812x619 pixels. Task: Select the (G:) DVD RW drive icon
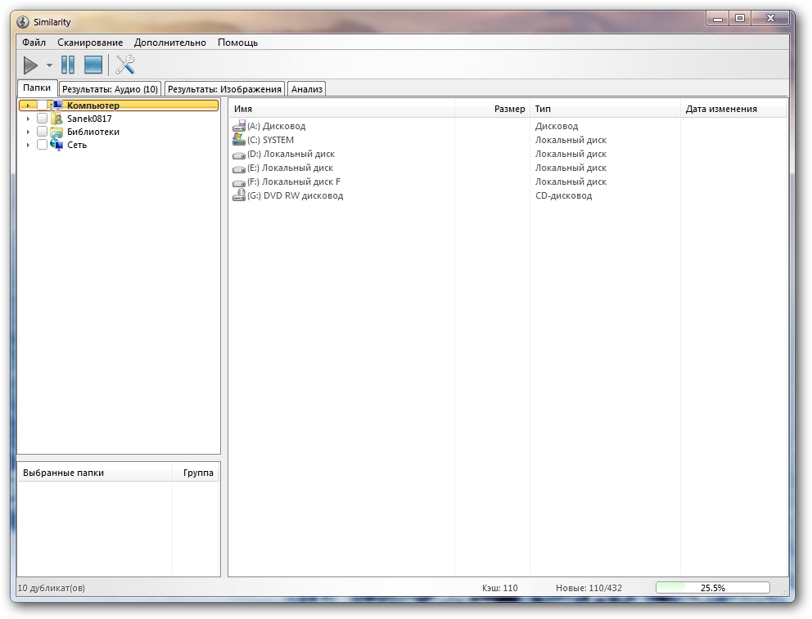(239, 195)
